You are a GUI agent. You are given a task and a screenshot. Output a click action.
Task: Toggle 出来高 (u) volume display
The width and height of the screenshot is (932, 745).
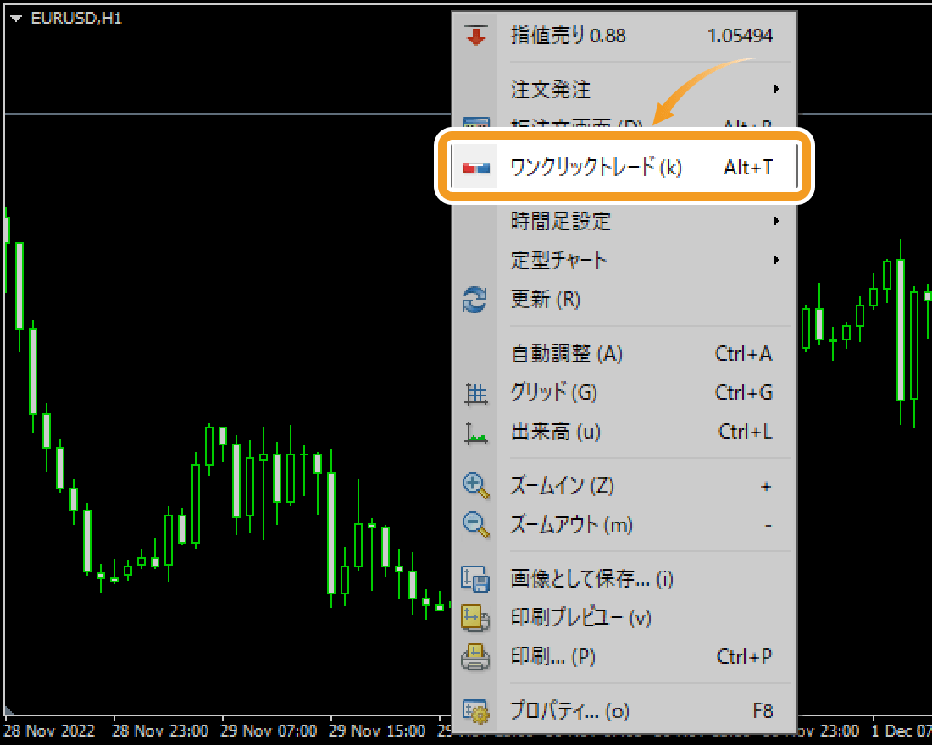(624, 431)
